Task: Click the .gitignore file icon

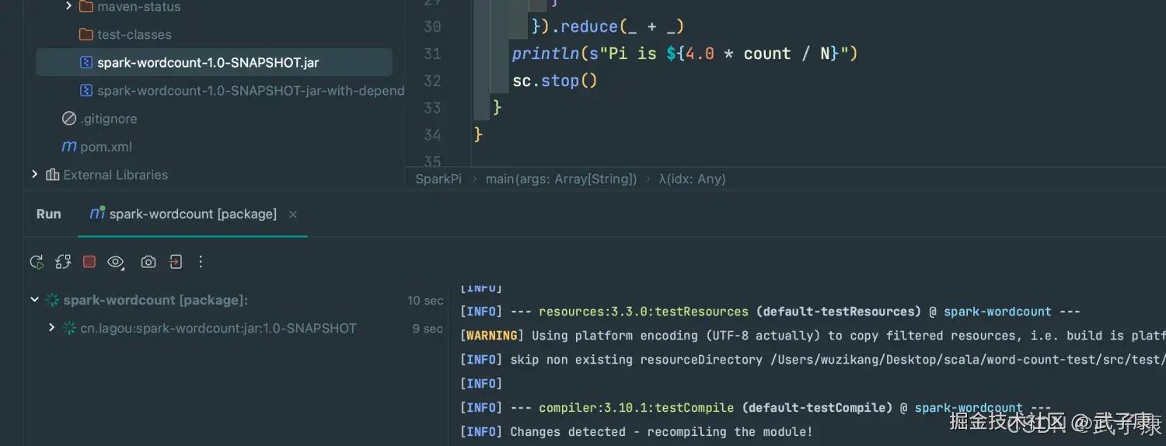Action: coord(69,119)
